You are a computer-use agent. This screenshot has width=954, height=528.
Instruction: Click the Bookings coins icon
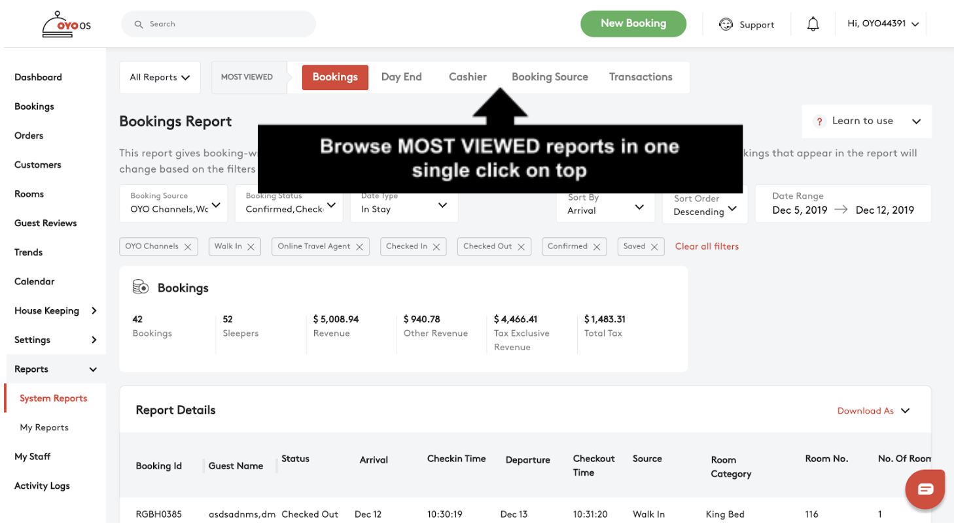pos(141,287)
